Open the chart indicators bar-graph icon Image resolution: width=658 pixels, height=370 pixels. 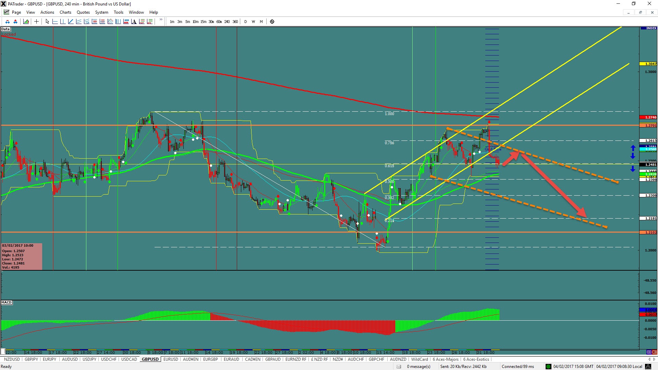tap(26, 22)
